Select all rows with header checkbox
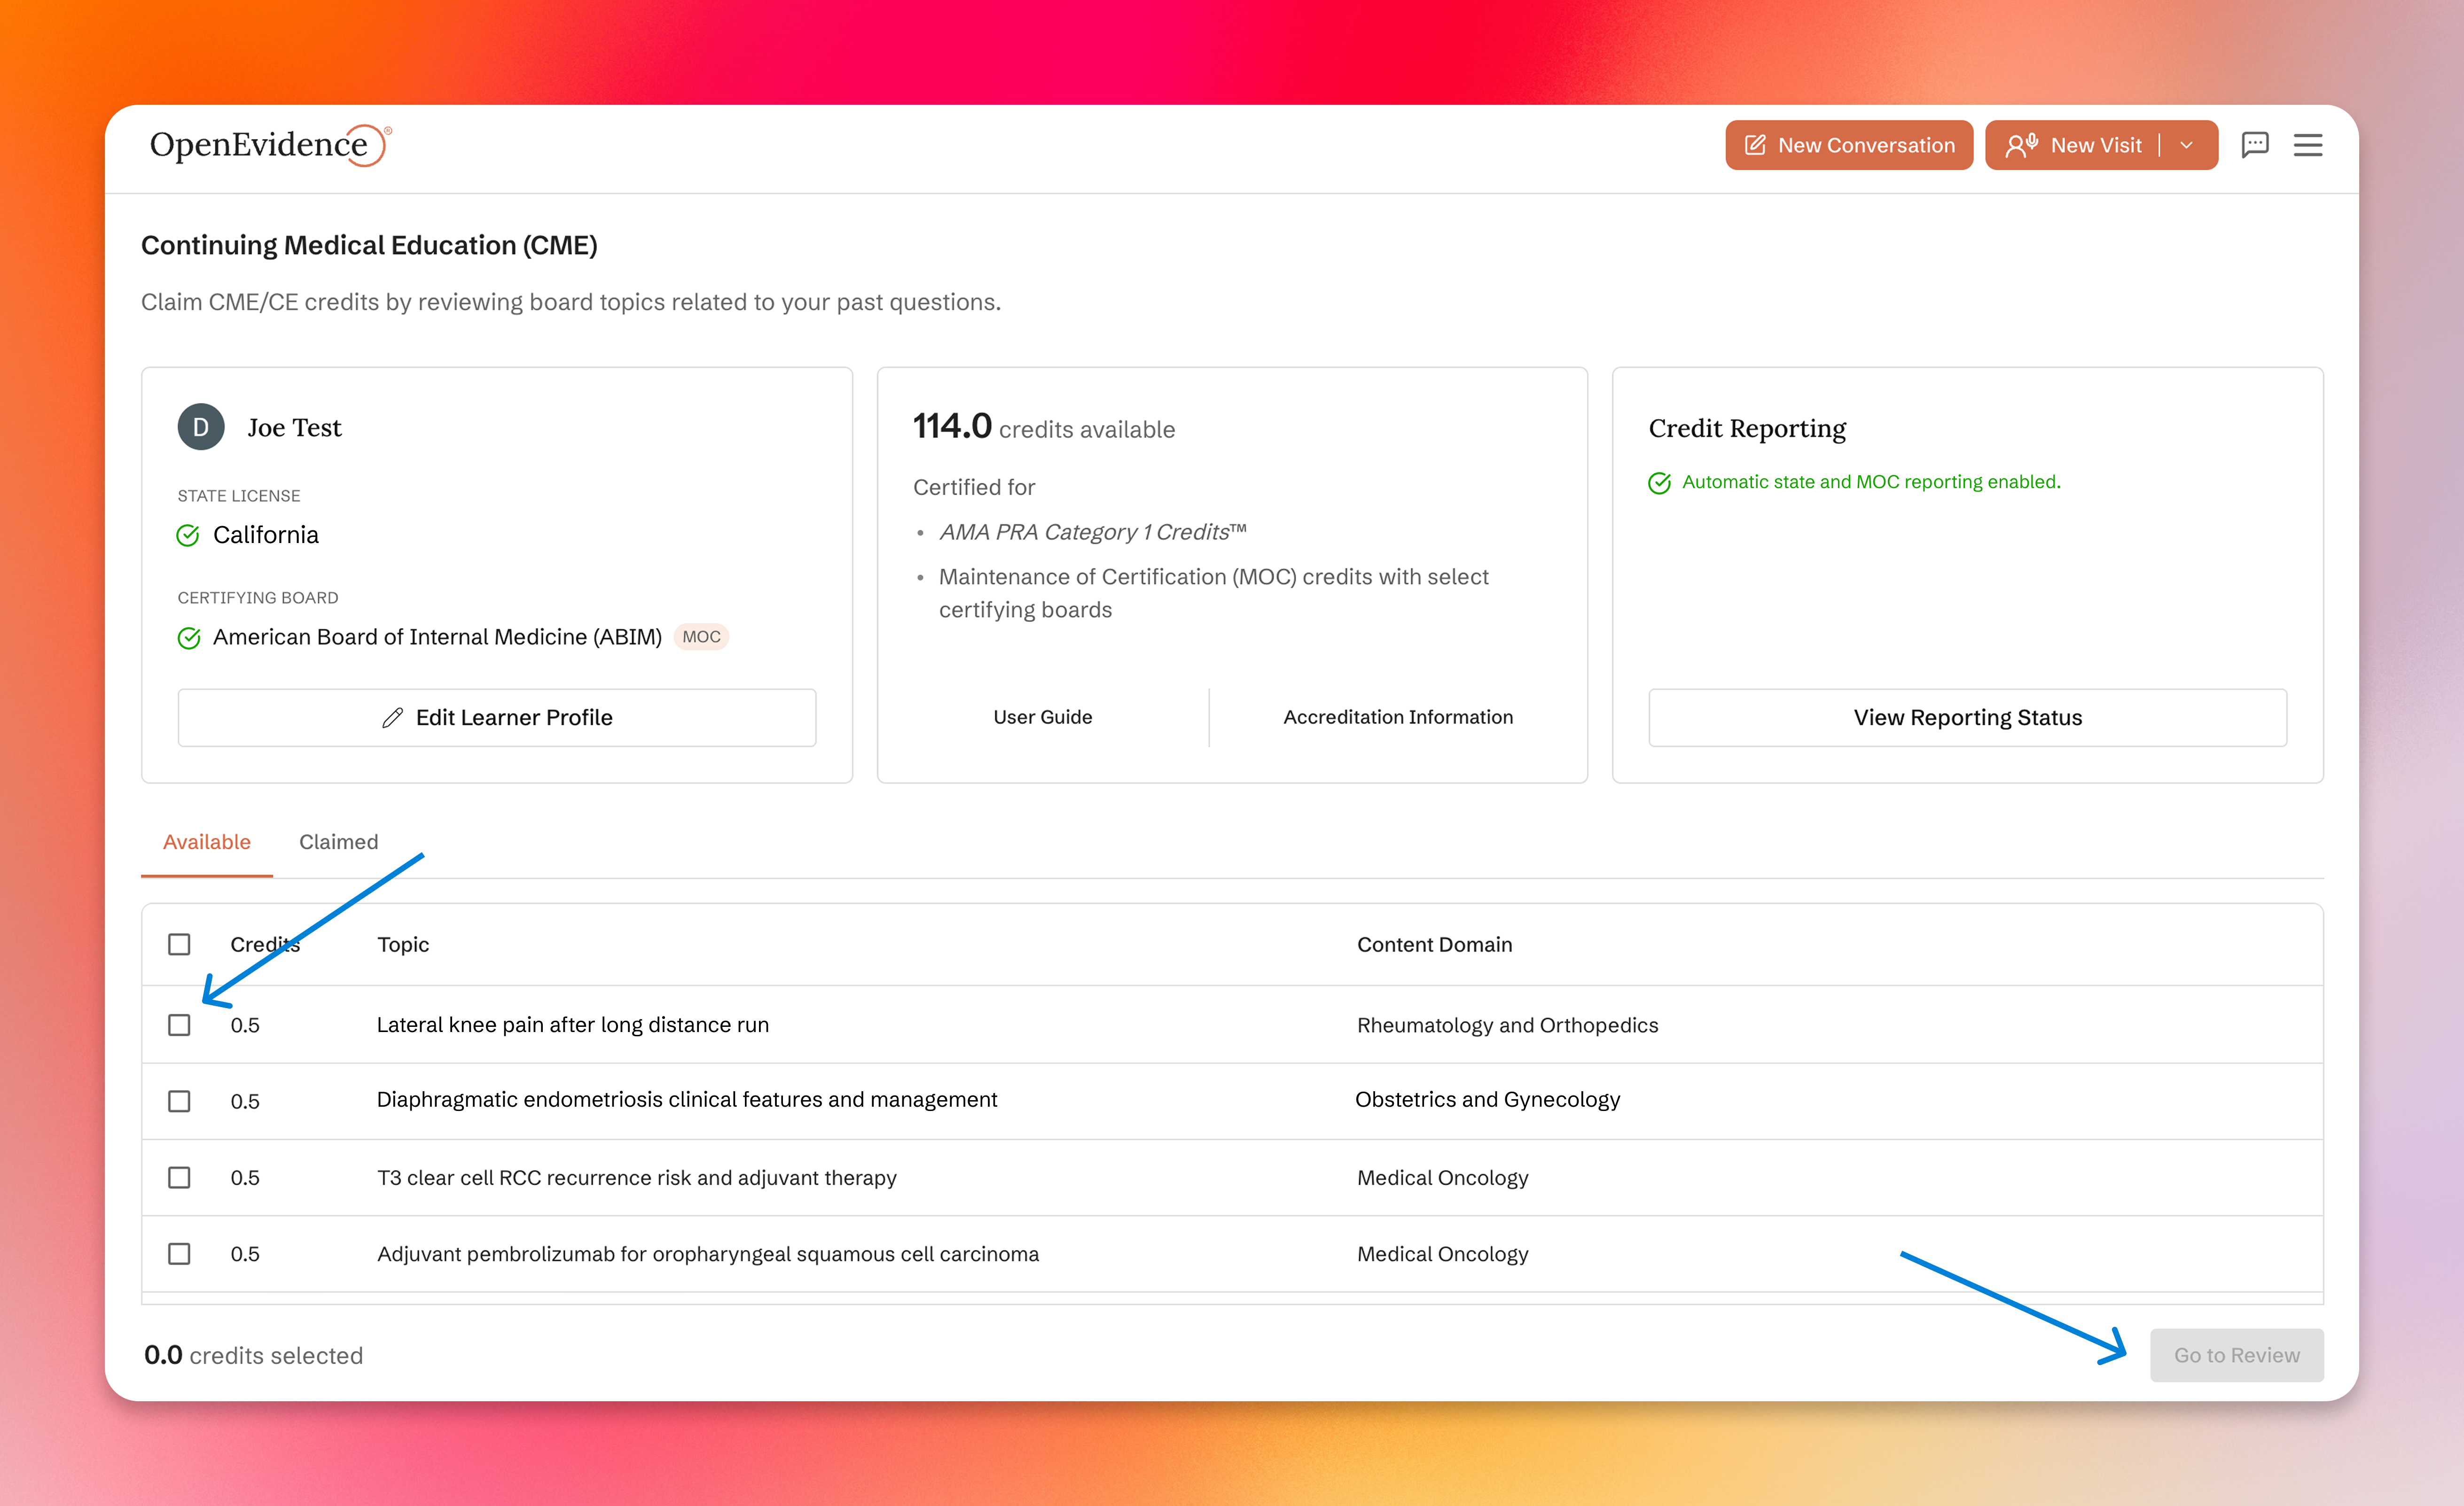The image size is (2464, 1506). [x=179, y=944]
